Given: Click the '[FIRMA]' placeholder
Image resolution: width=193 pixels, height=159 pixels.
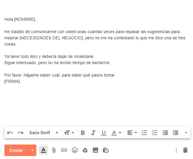Looking at the screenshot, I should tap(12, 81).
